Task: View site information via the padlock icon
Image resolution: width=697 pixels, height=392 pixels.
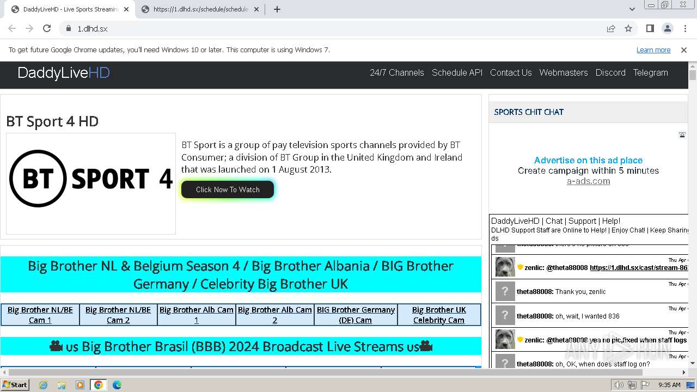Action: (69, 29)
